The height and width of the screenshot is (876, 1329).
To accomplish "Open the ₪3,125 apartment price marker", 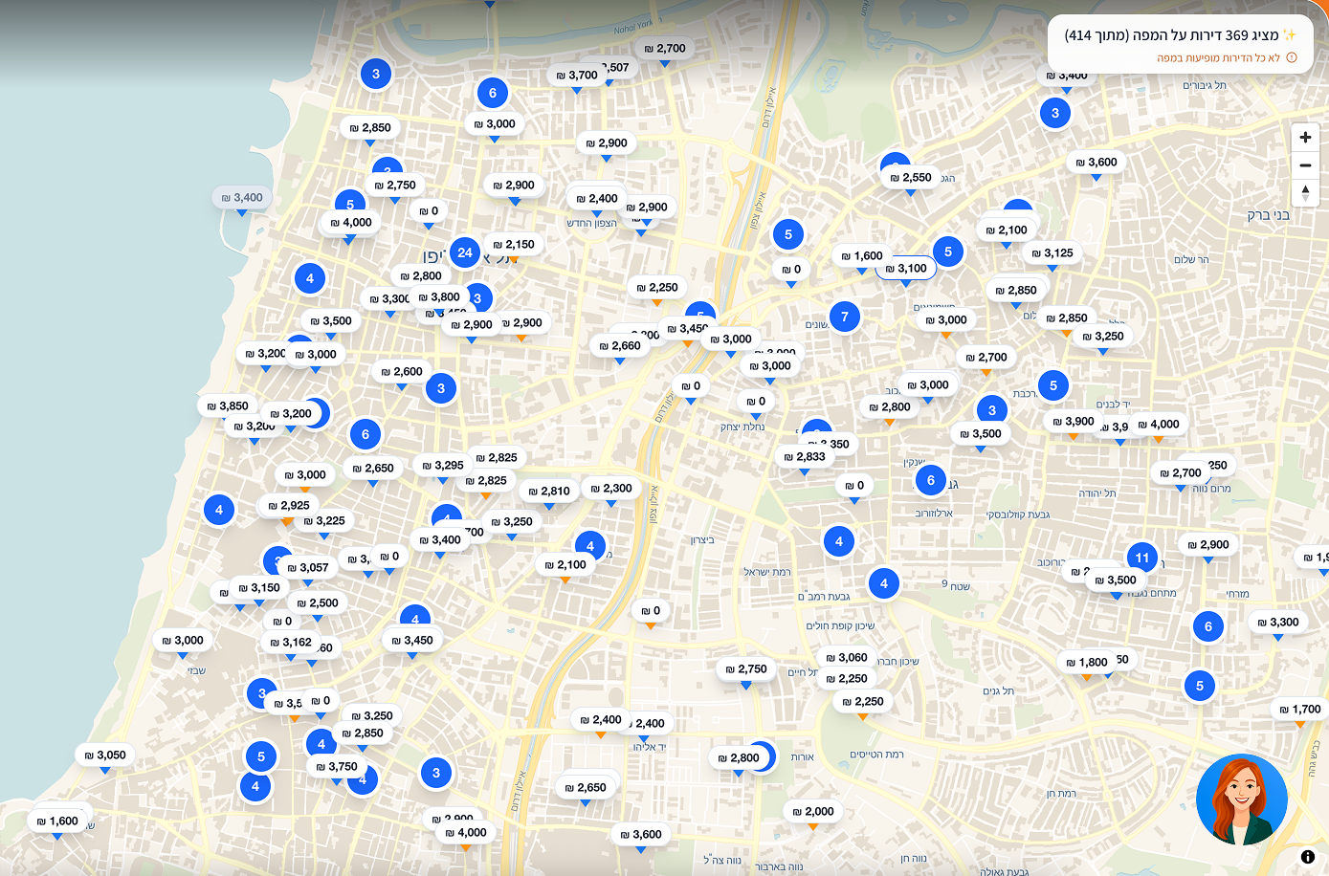I will point(1052,253).
